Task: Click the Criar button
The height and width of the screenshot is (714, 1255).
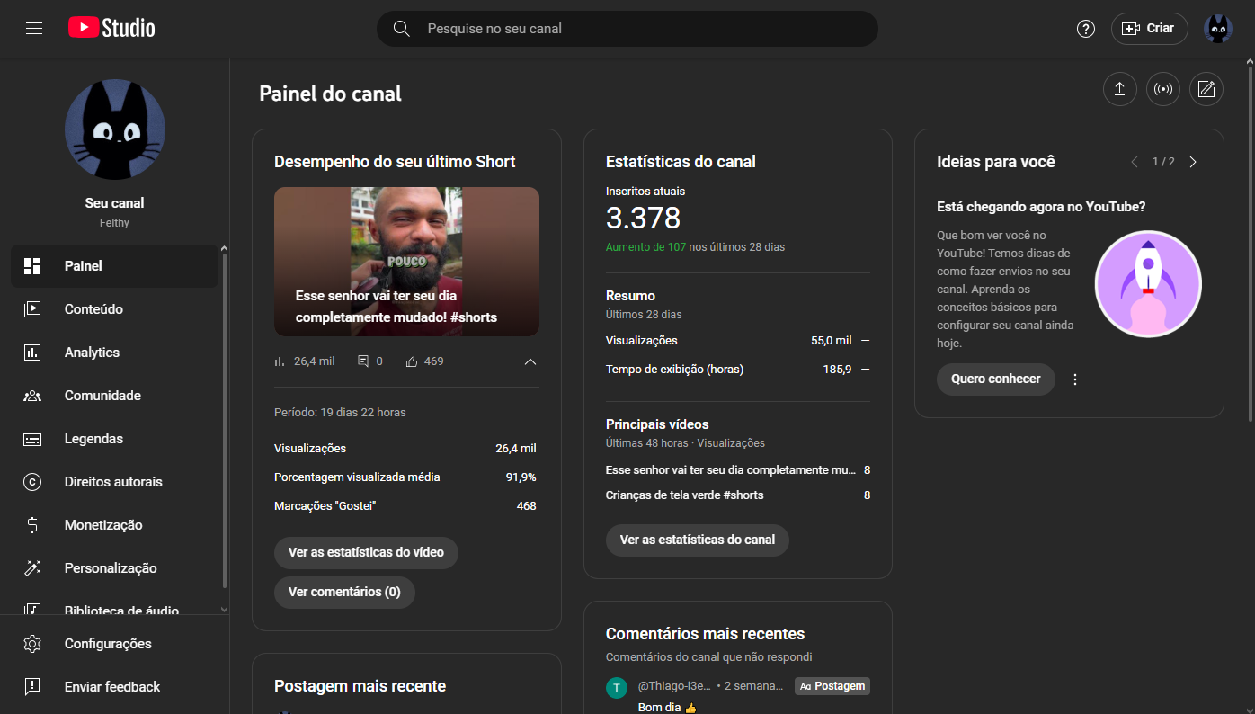Action: click(x=1150, y=29)
